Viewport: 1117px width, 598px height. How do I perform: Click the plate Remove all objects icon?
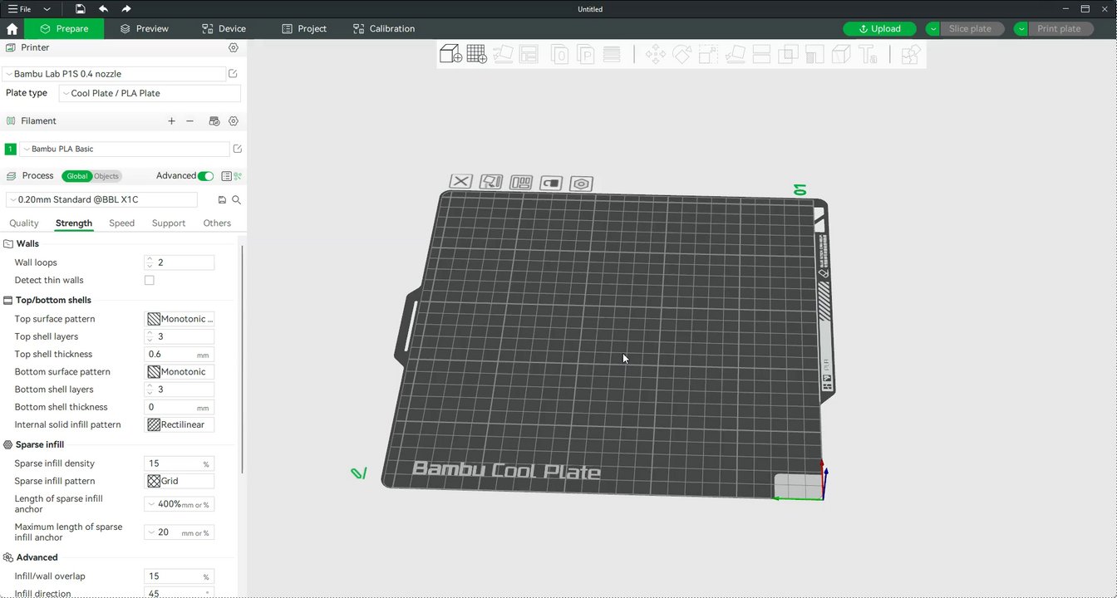pos(461,181)
